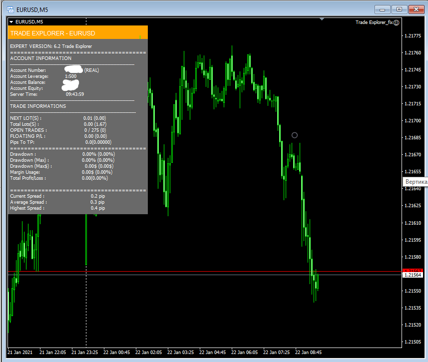Click the Pips To TP value
The height and width of the screenshot is (362, 428).
point(98,142)
